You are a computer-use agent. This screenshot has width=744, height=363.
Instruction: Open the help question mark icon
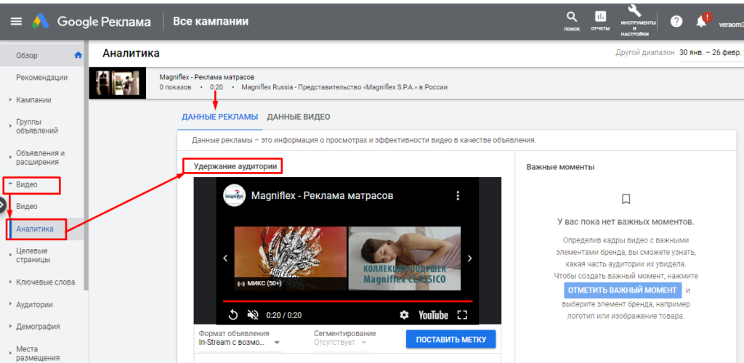click(x=676, y=21)
